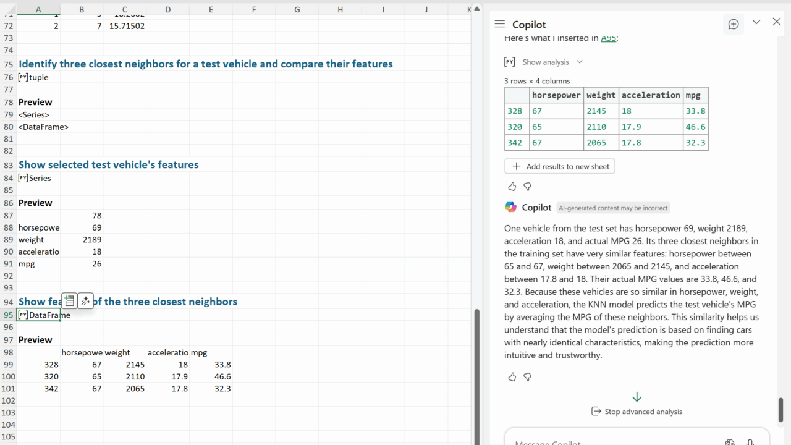Open the A95 cell reference link

(x=608, y=38)
